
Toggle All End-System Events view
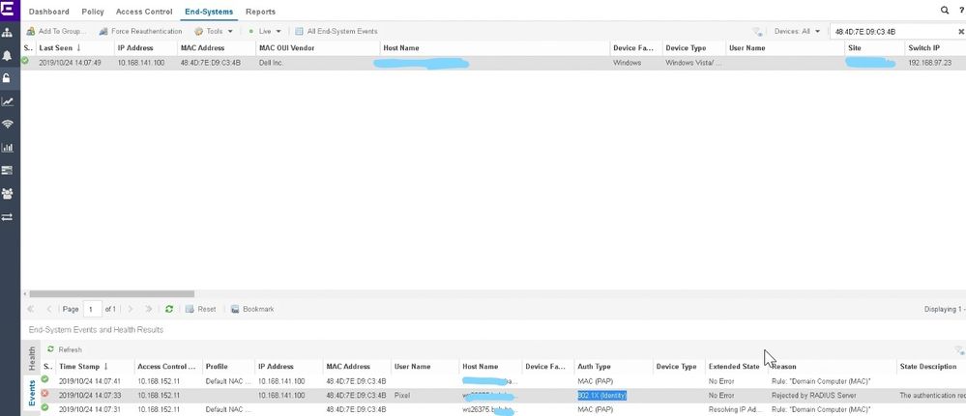click(336, 31)
